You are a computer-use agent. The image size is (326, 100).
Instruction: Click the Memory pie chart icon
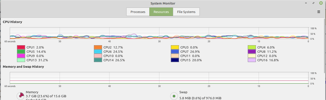(20, 96)
